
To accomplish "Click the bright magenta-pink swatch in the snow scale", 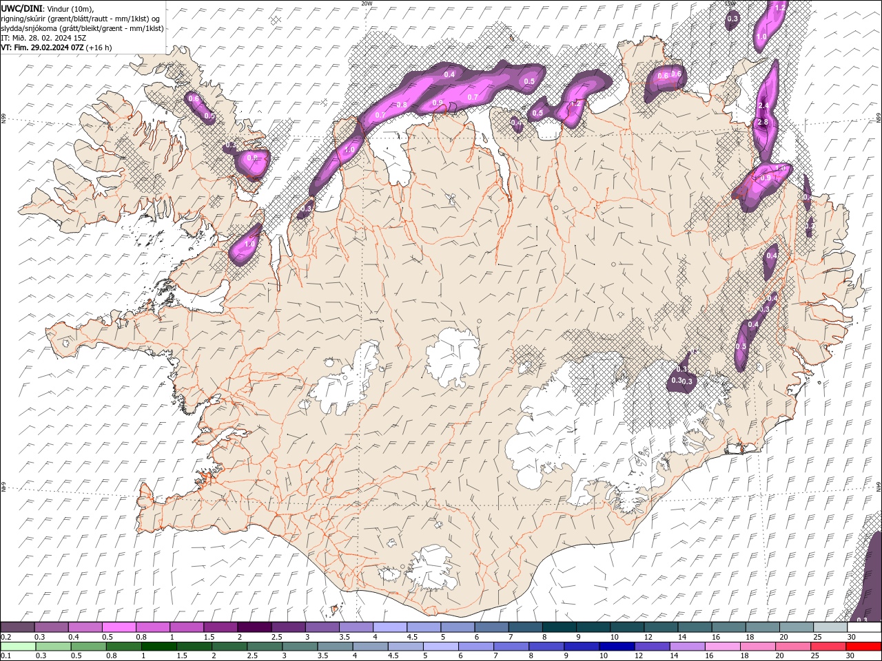I will coord(119,627).
